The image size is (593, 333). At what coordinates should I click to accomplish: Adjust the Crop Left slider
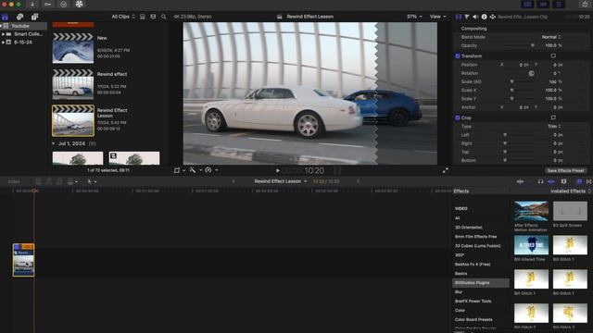click(519, 135)
